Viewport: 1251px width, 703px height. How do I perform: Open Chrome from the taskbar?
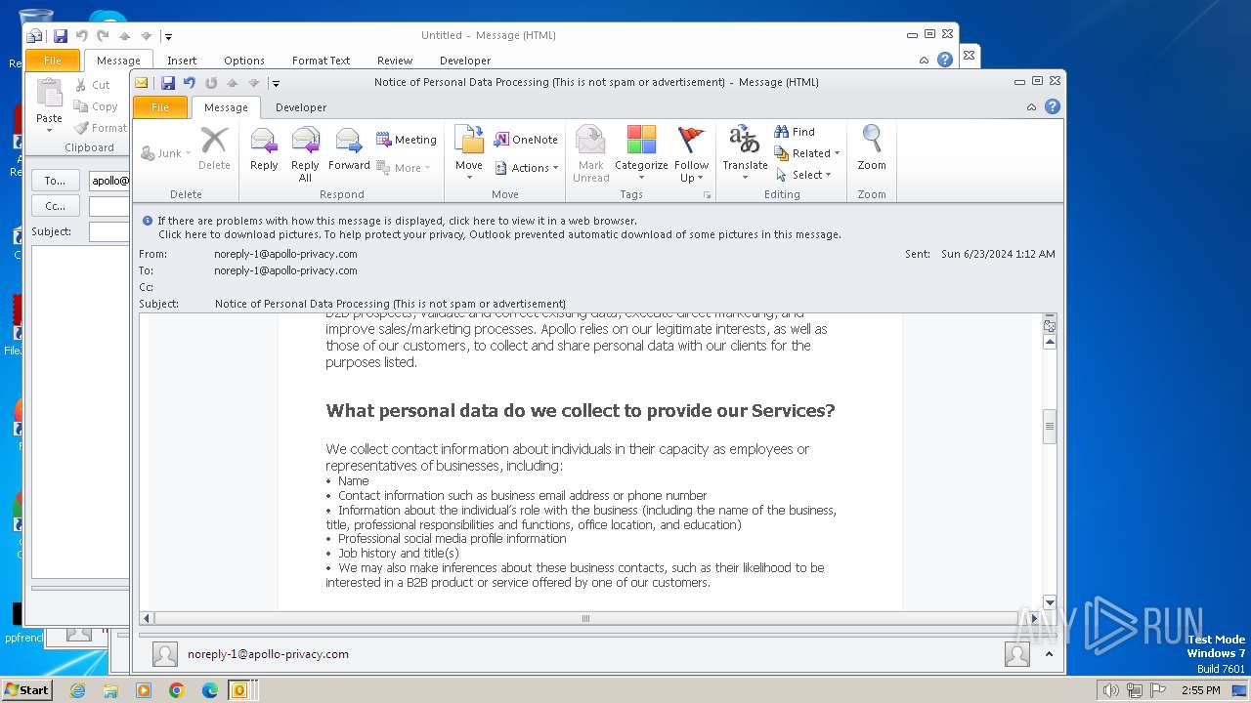point(176,690)
